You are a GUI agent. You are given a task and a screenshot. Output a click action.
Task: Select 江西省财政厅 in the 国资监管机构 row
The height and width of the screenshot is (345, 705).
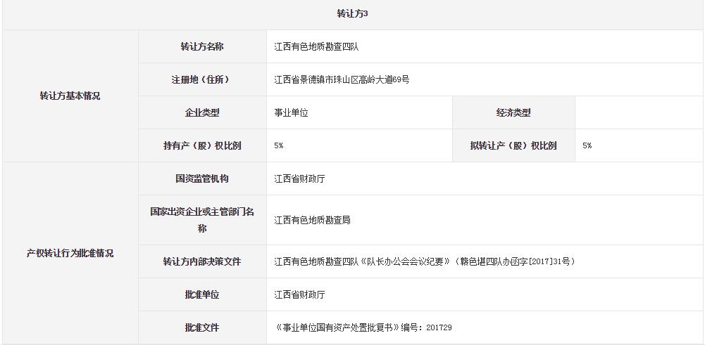[299, 179]
